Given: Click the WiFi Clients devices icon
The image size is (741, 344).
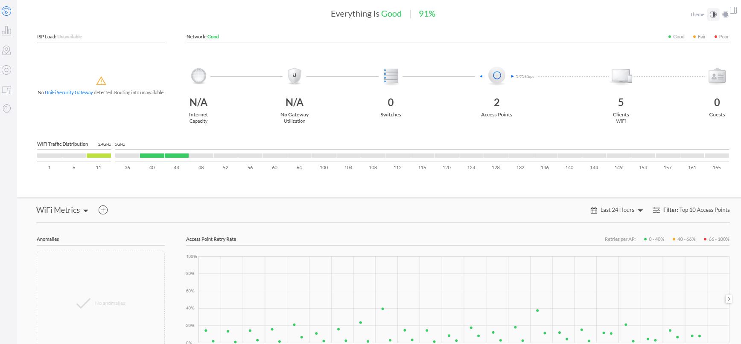Looking at the screenshot, I should tap(621, 76).
